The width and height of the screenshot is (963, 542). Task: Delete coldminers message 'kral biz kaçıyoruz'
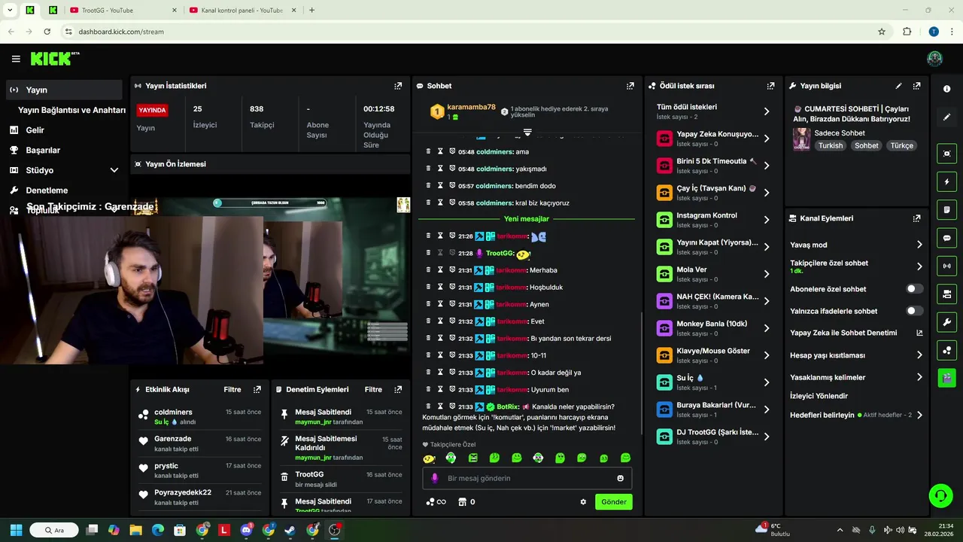[428, 202]
